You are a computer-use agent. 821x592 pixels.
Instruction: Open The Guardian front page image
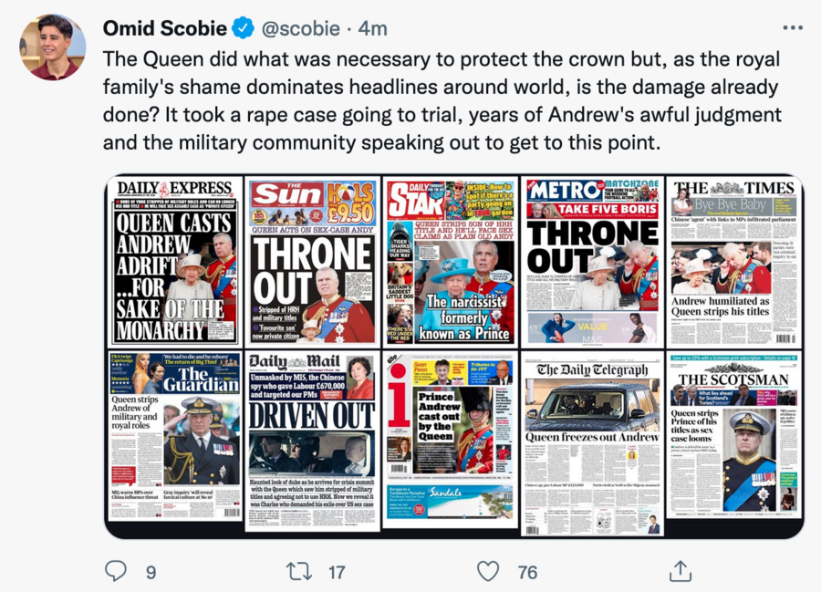click(174, 436)
